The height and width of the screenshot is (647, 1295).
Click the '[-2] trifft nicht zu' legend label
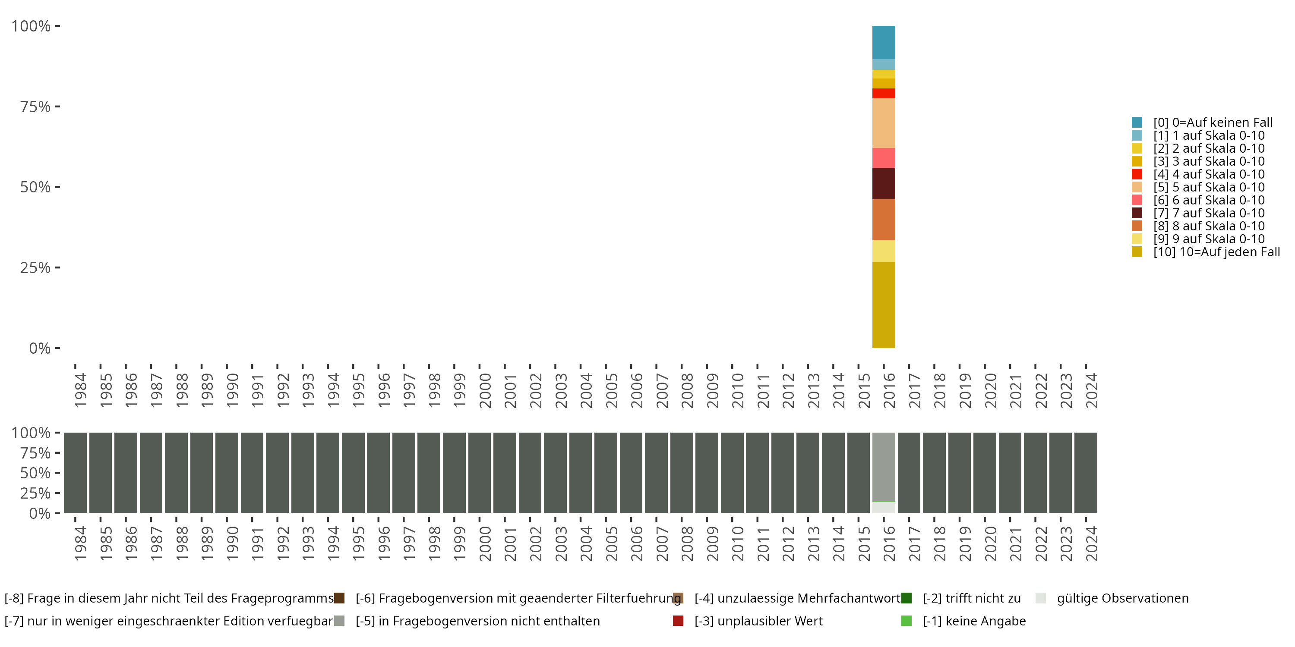pyautogui.click(x=971, y=598)
